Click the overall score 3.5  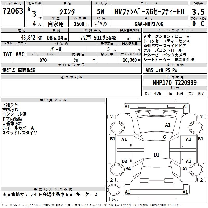click(198, 12)
